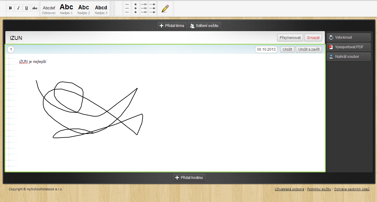Viewport: 377px width, 202px height.
Task: Toggle italic text formatting
Action: [18, 8]
